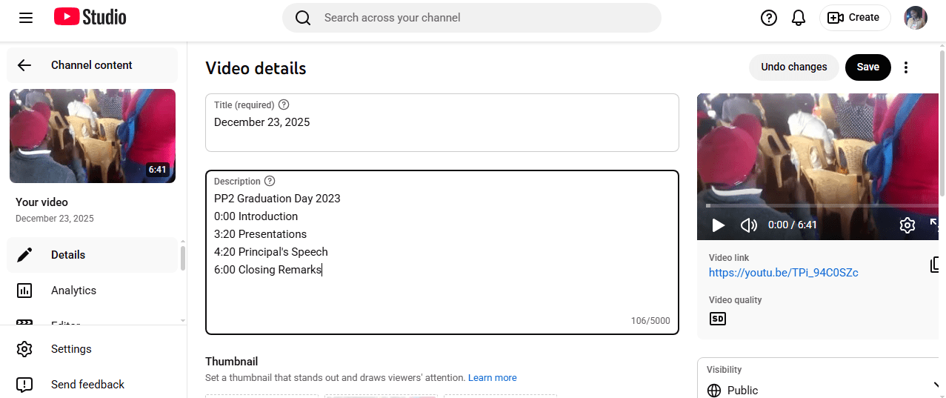The image size is (946, 398).
Task: Click the Create button
Action: pos(855,18)
